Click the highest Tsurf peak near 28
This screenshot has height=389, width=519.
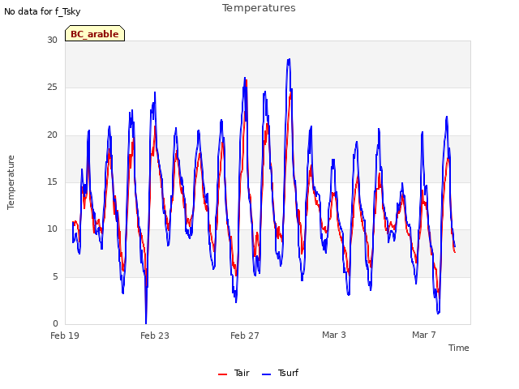(289, 60)
